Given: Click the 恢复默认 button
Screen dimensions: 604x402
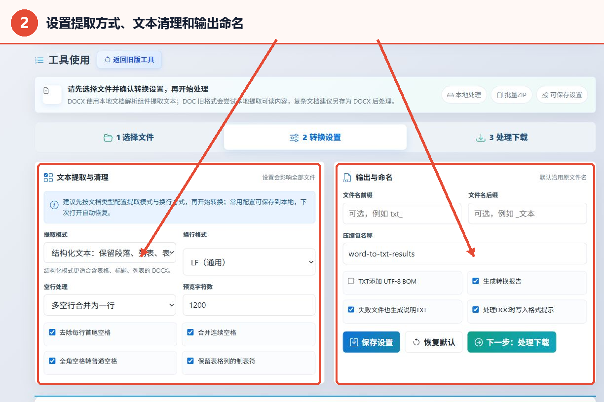Looking at the screenshot, I should (434, 342).
